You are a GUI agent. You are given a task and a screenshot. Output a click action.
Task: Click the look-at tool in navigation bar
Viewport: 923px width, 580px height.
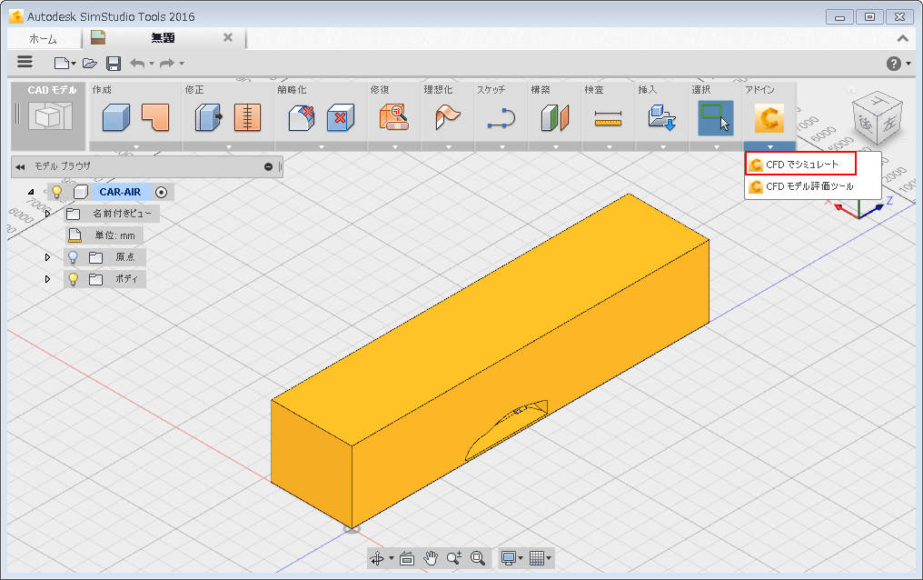[x=407, y=558]
